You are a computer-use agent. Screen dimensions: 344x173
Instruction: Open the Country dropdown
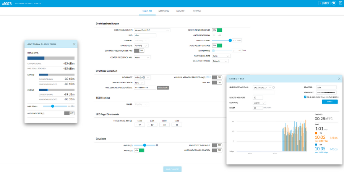click(141, 40)
